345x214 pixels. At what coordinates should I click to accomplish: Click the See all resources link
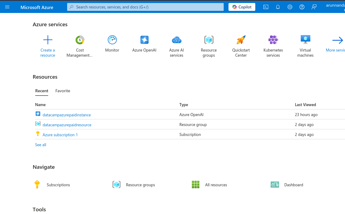coord(40,145)
